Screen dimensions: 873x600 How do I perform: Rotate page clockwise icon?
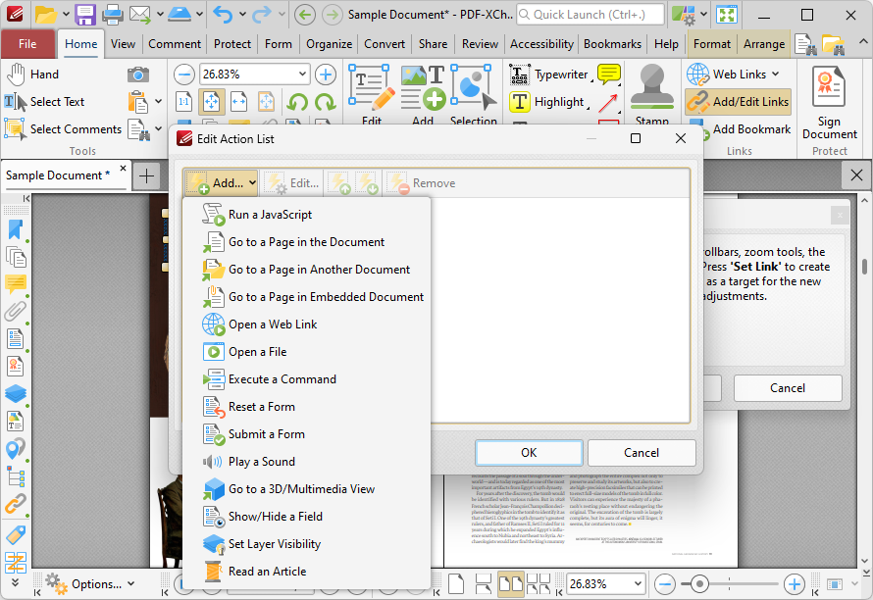[x=325, y=102]
